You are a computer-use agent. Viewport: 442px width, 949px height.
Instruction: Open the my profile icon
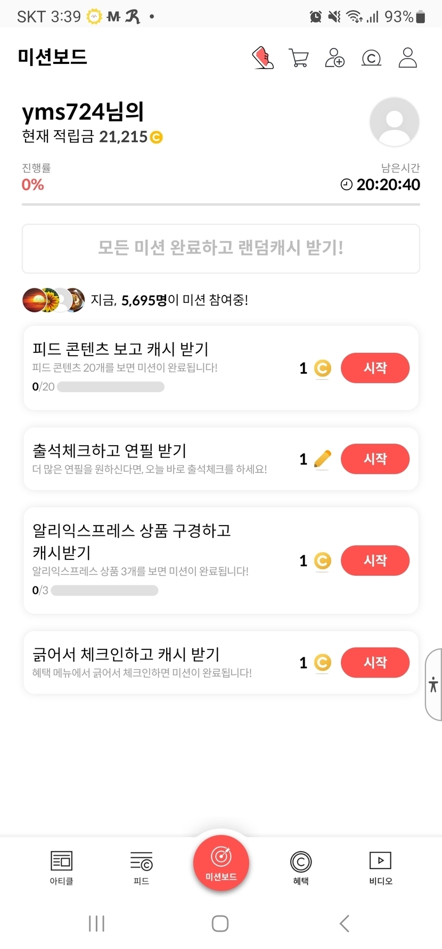tap(408, 58)
